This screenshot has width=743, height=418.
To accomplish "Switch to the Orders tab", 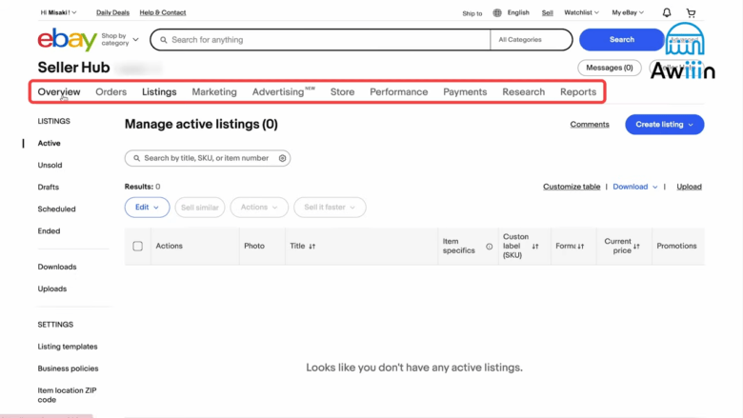I will (x=110, y=91).
